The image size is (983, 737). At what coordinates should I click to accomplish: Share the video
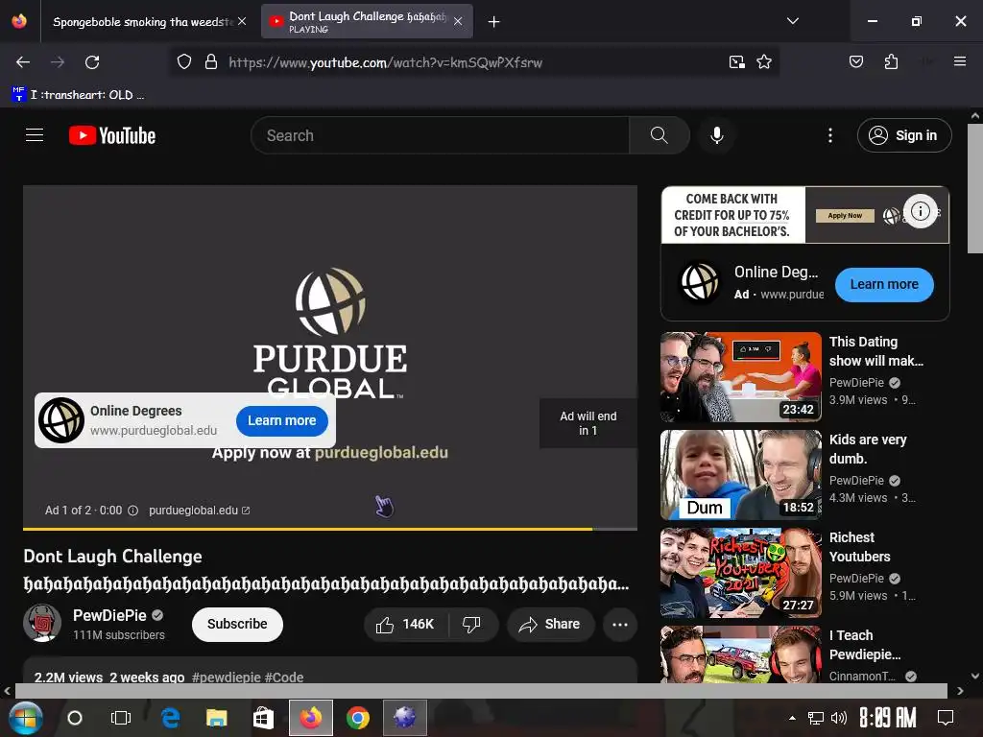pyautogui.click(x=550, y=624)
